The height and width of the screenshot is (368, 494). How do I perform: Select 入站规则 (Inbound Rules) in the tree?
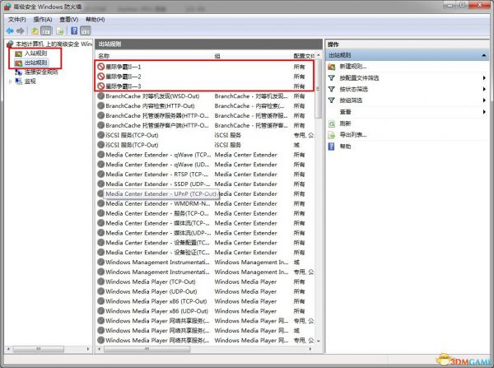tap(35, 54)
